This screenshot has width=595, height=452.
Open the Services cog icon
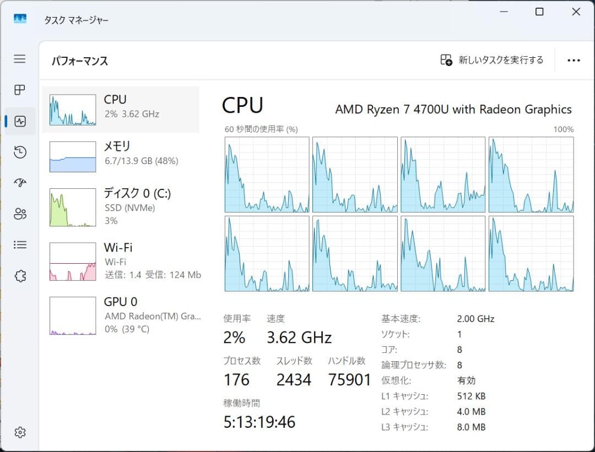20,276
